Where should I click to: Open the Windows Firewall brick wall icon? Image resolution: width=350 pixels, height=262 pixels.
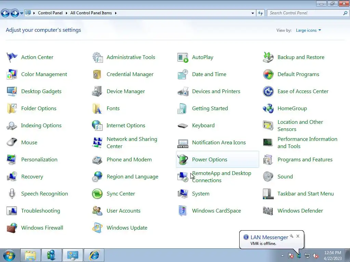12,228
